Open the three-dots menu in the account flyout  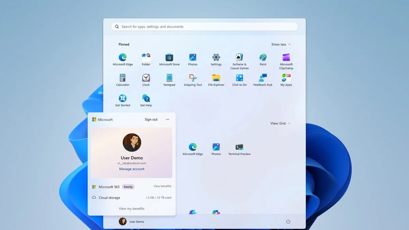pos(167,120)
